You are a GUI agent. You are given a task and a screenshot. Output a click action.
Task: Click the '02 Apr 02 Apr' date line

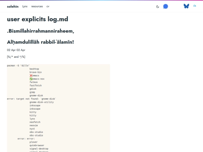[x=16, y=50]
